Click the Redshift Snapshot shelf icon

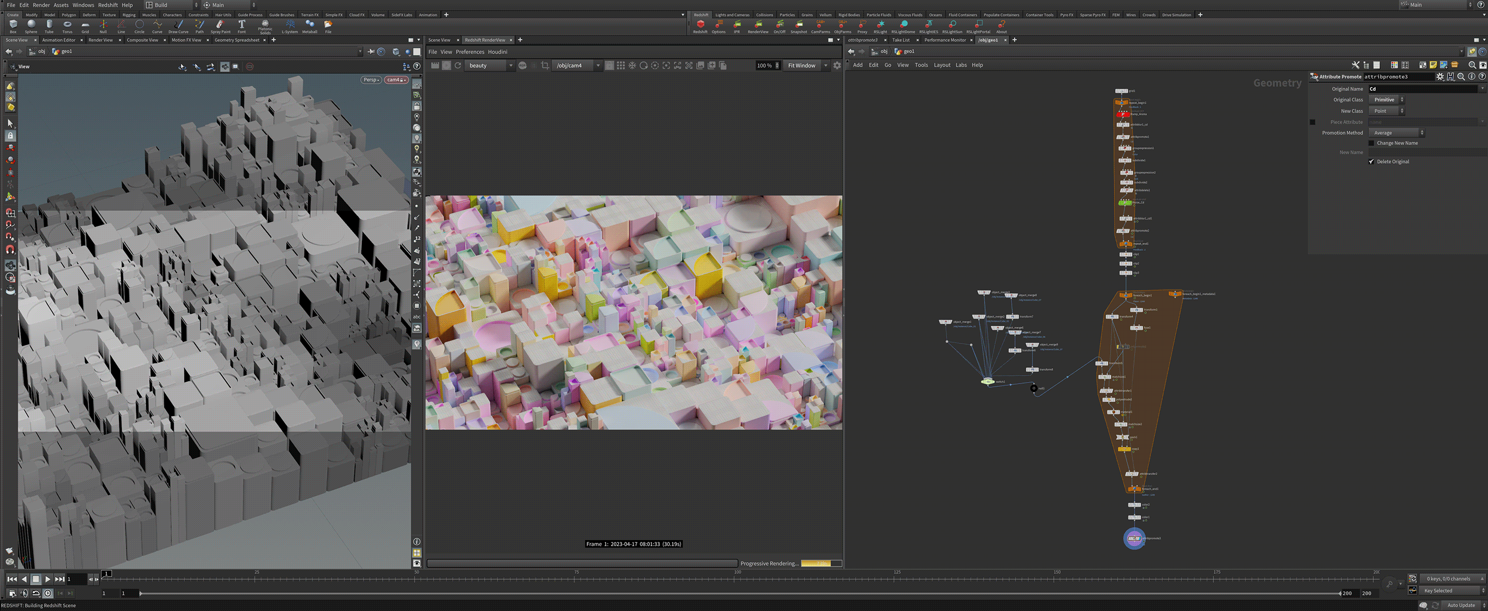(x=798, y=26)
